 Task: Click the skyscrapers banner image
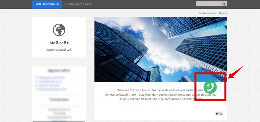(160, 49)
